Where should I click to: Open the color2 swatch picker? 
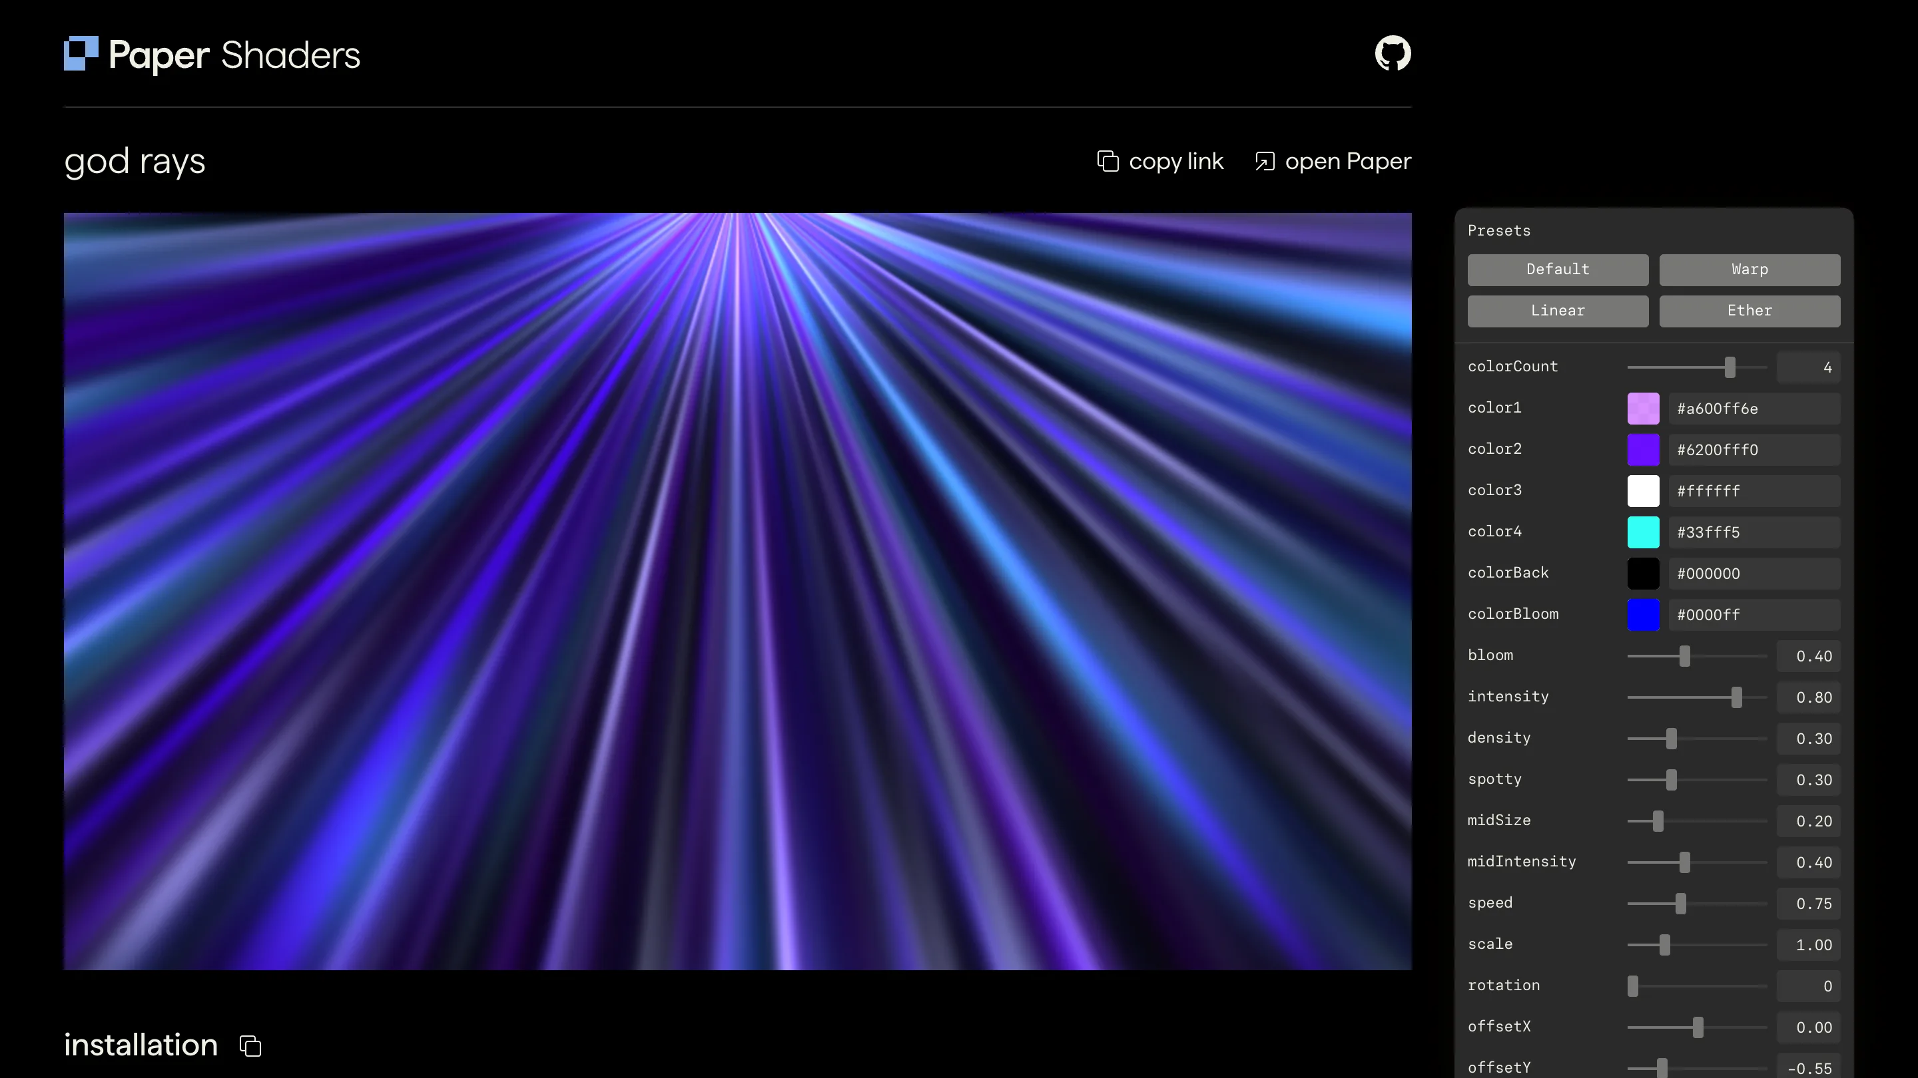(1643, 450)
